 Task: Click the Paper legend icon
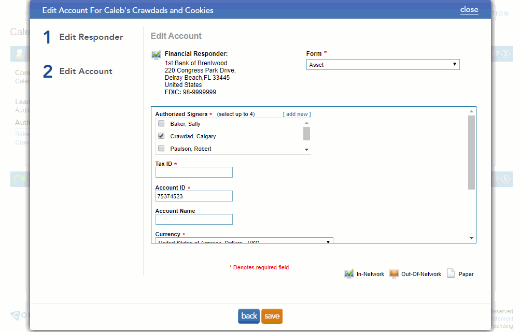pos(451,273)
